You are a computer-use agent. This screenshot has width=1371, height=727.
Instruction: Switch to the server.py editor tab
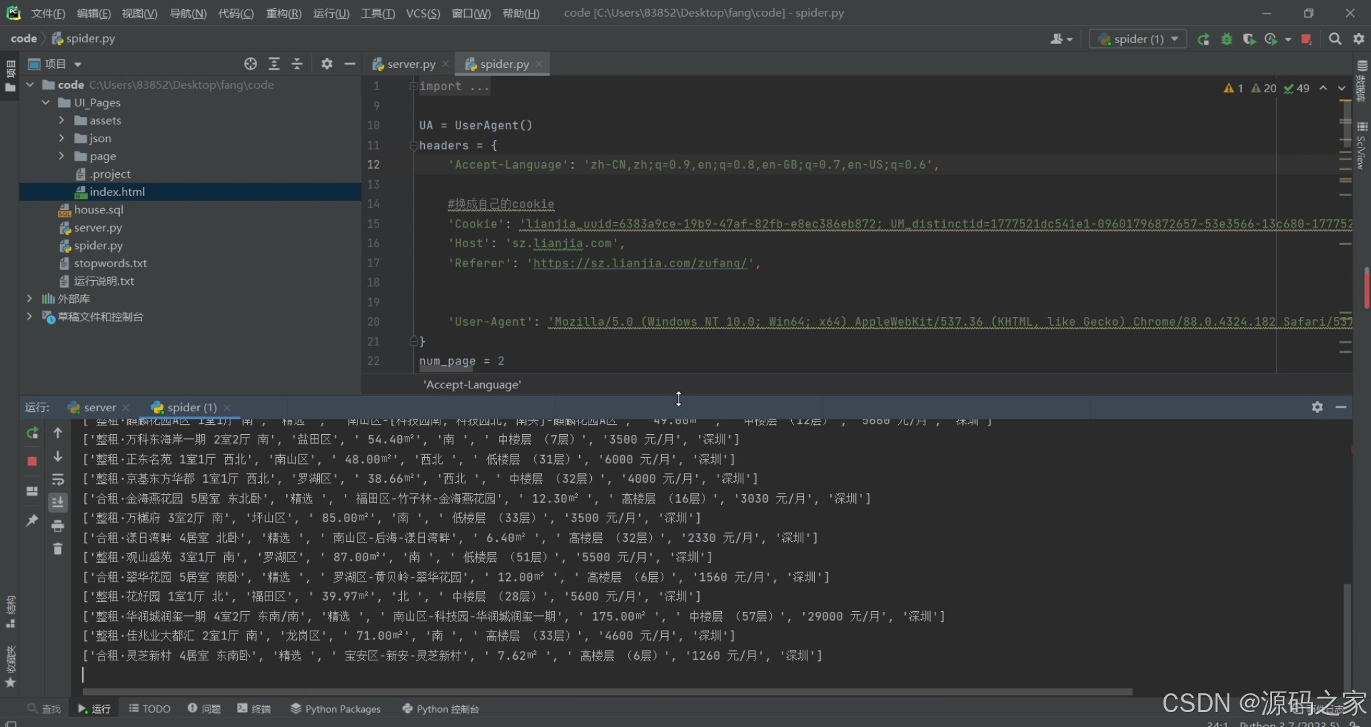point(410,64)
